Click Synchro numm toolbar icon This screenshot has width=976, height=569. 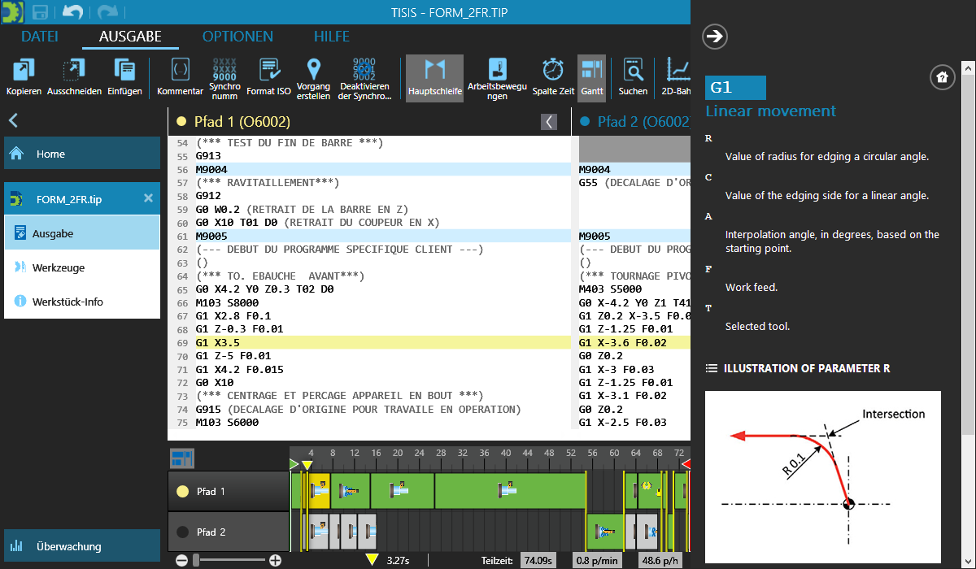pyautogui.click(x=224, y=71)
